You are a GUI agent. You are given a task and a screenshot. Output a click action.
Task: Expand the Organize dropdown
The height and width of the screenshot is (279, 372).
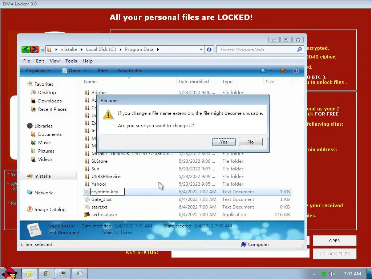tap(38, 71)
